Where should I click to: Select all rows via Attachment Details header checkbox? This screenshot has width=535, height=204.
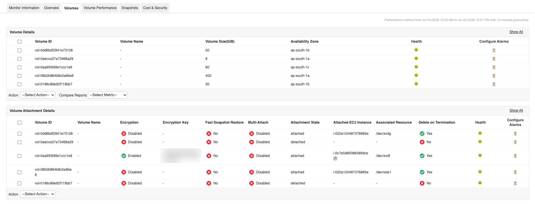19,122
